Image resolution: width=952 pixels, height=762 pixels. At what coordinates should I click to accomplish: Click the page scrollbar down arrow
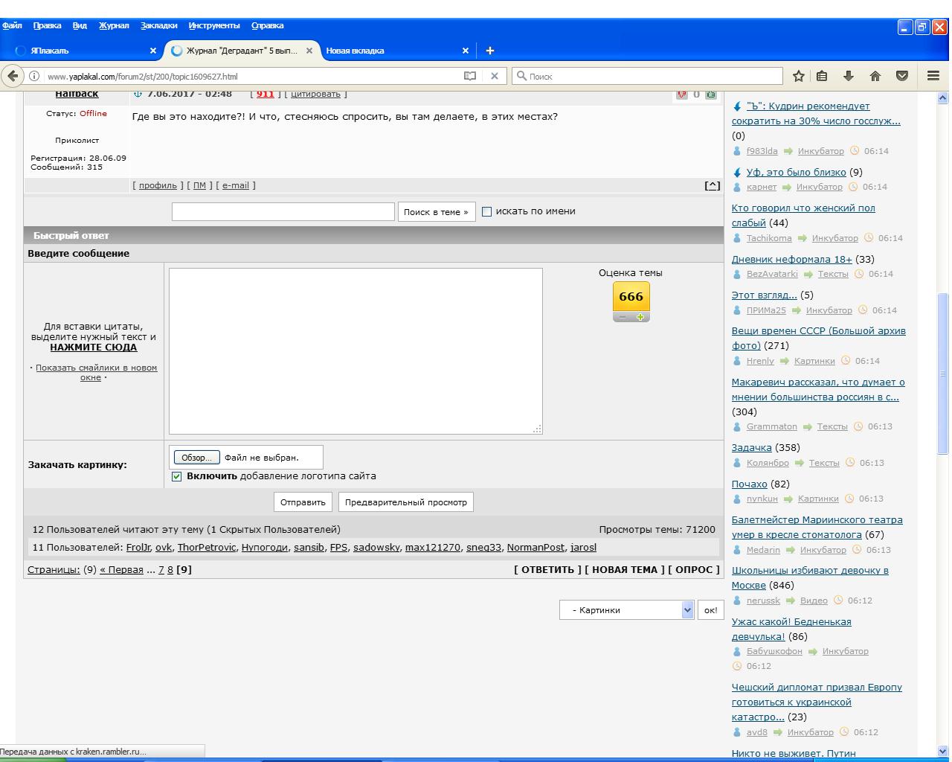click(x=943, y=752)
